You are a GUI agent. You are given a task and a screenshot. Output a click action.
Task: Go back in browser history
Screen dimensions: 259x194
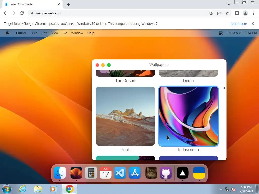[6, 13]
